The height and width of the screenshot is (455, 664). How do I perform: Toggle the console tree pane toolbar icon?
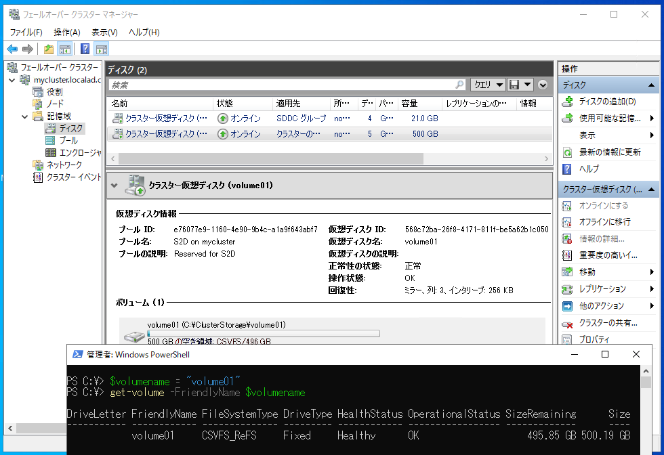(x=64, y=48)
